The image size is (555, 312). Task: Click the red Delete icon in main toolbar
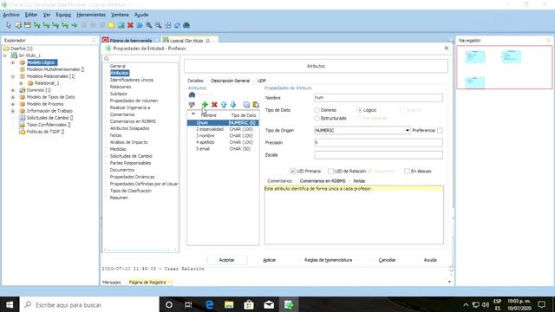(130, 25)
